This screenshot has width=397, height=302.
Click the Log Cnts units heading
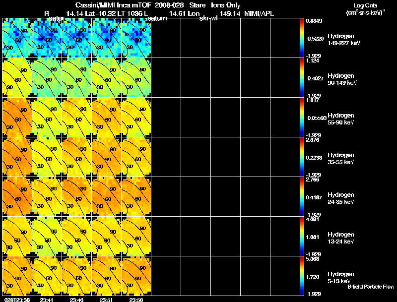[x=365, y=9]
